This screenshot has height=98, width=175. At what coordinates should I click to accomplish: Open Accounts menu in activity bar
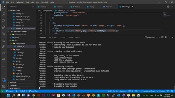coord(4,80)
